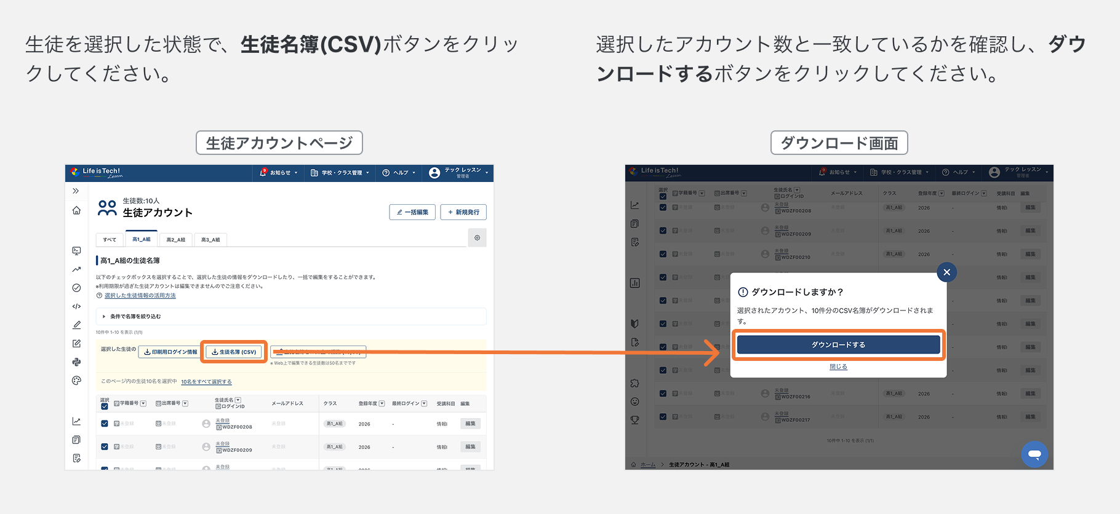The height and width of the screenshot is (514, 1120).
Task: Click 高1_A組 class tag in WDZF00208 row, left page
Action: pos(334,424)
